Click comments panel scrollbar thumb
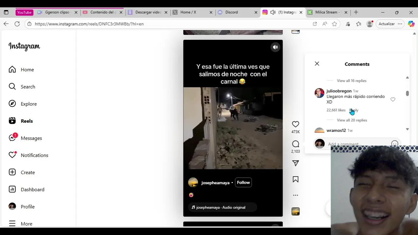 407,93
